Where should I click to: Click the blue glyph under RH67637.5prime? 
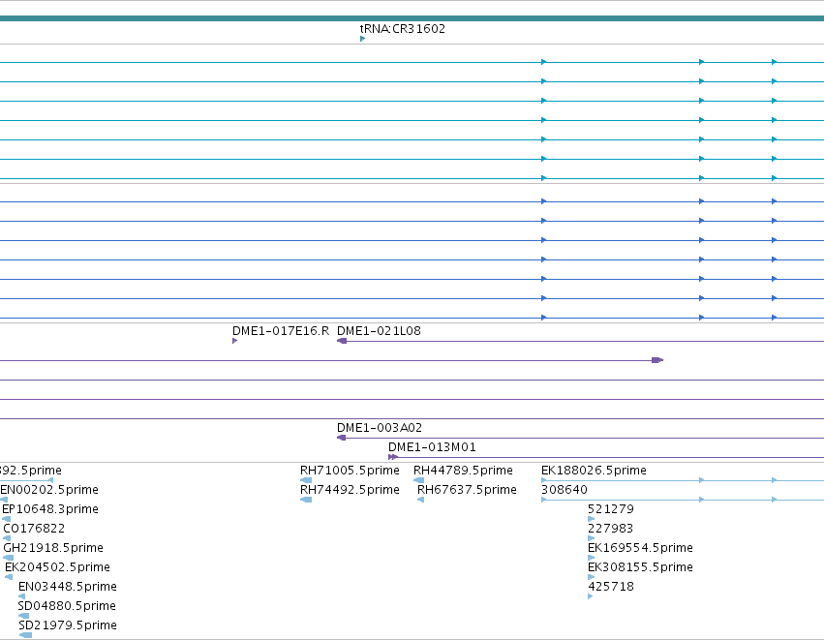coord(421,500)
